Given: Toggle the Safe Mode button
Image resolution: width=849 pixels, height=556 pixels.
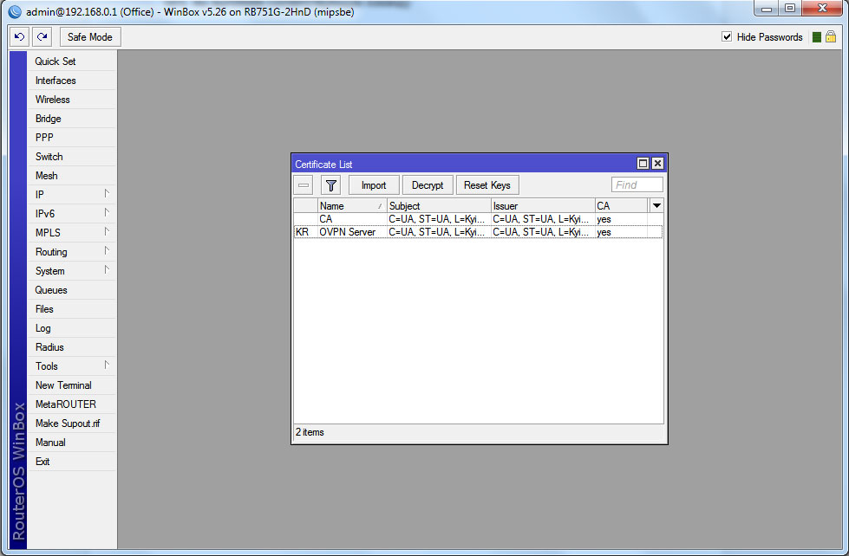Looking at the screenshot, I should 90,37.
